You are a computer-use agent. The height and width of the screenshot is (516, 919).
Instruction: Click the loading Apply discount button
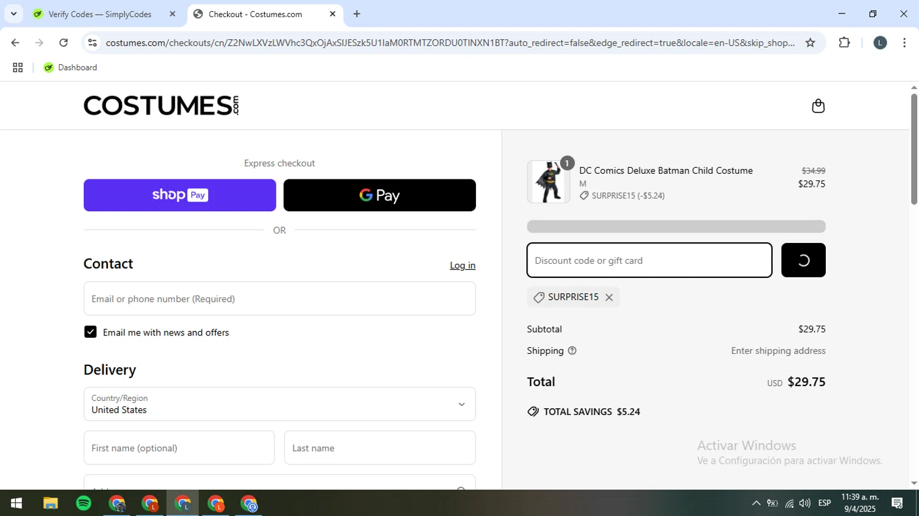(x=803, y=260)
